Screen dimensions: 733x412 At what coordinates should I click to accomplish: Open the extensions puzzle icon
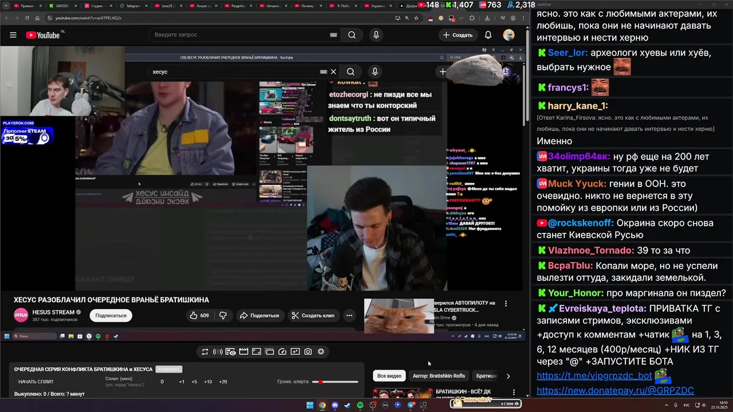click(472, 18)
